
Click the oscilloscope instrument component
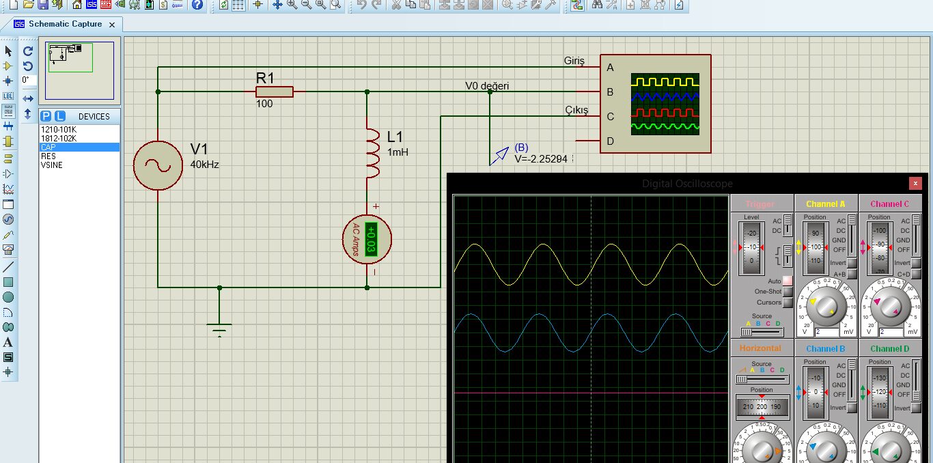point(656,104)
